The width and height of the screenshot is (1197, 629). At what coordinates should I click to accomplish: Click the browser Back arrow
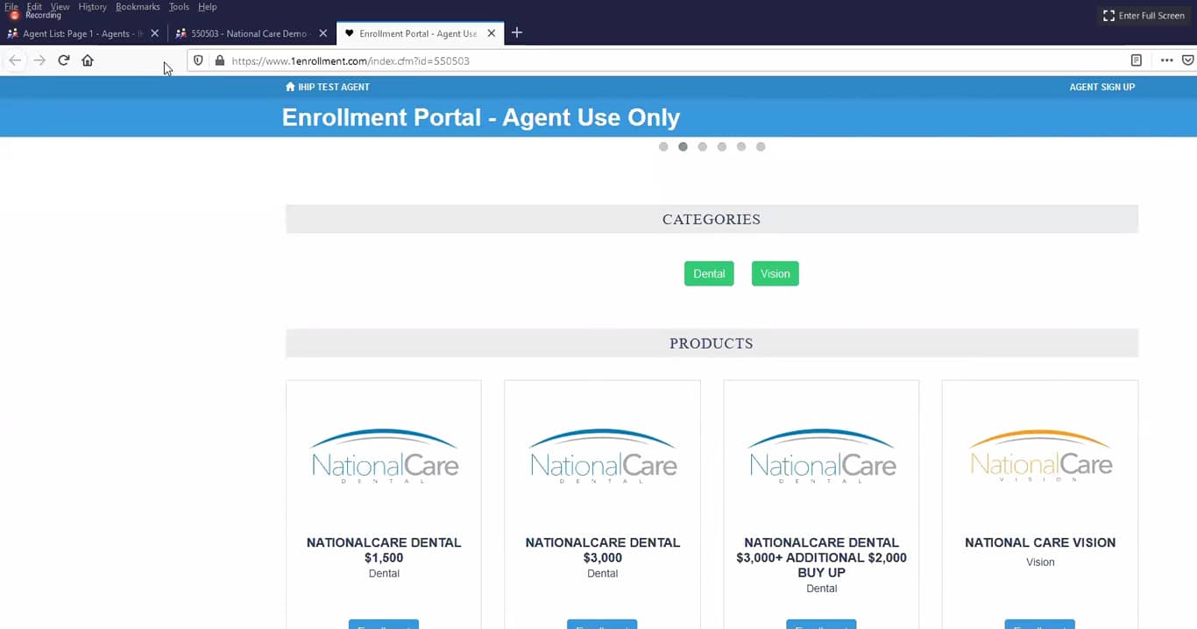[15, 60]
